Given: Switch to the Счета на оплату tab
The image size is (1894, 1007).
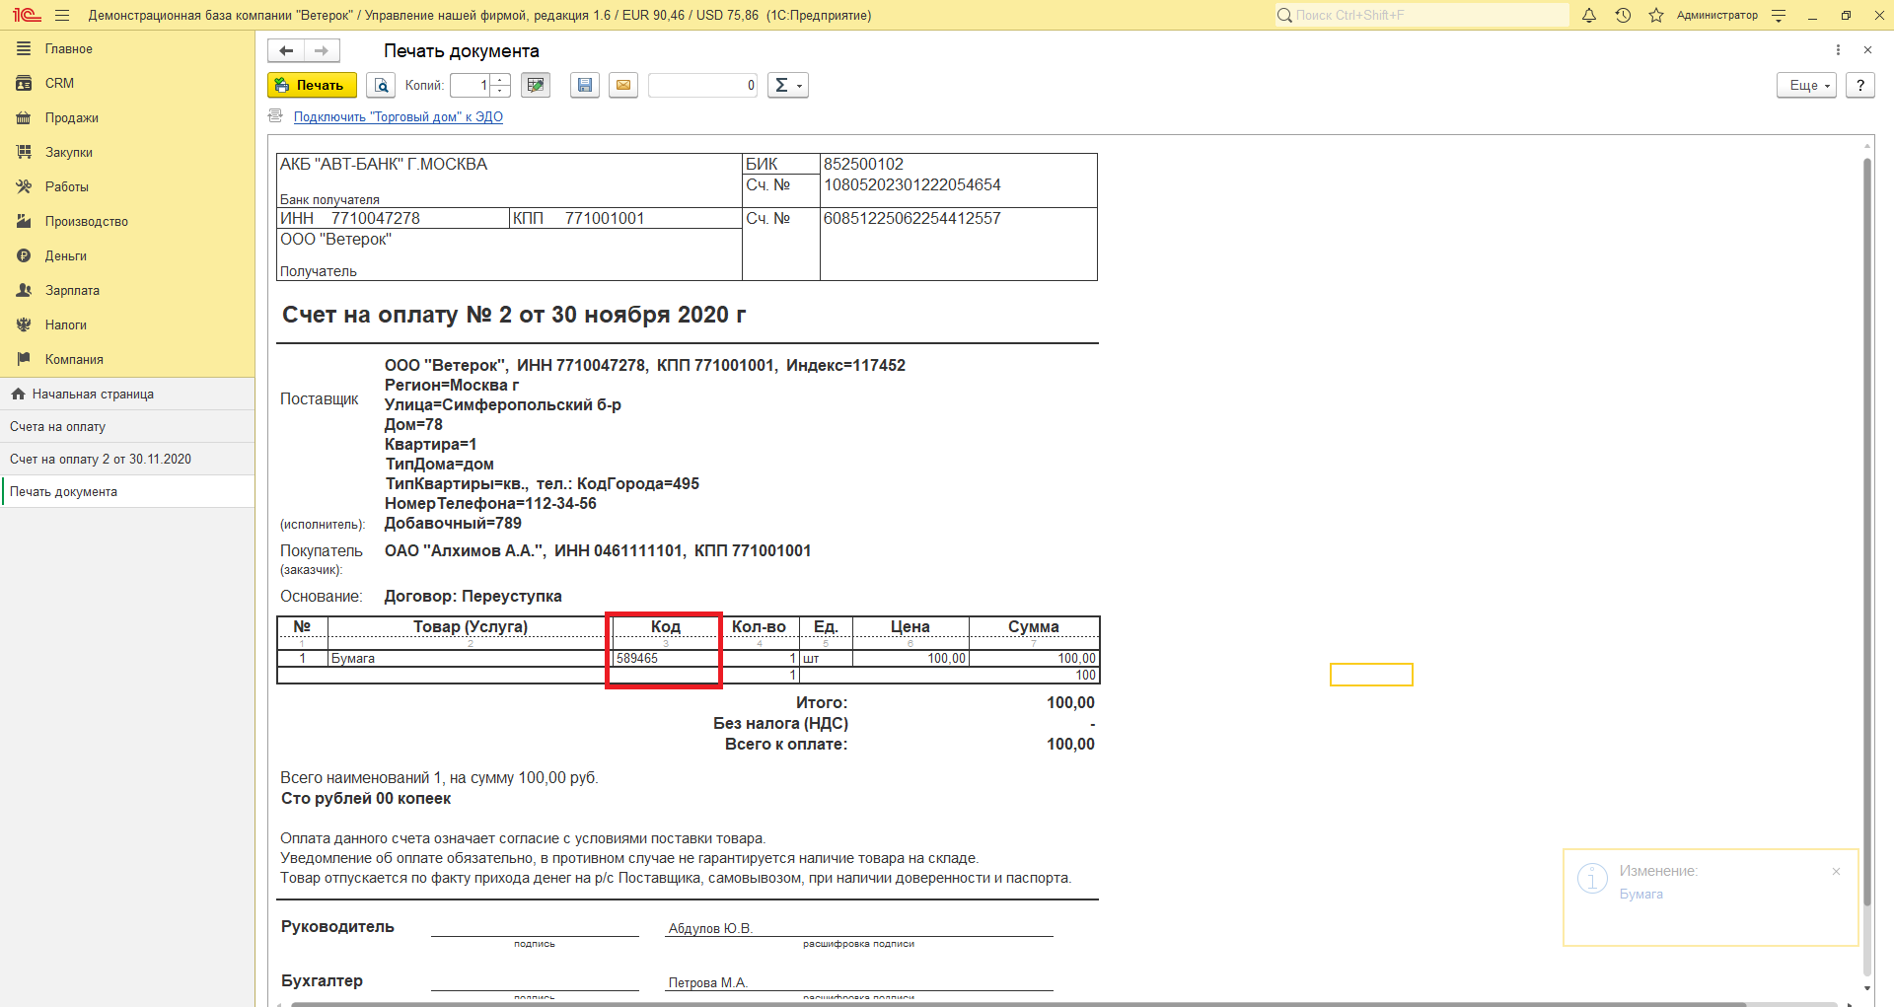Looking at the screenshot, I should [x=57, y=427].
